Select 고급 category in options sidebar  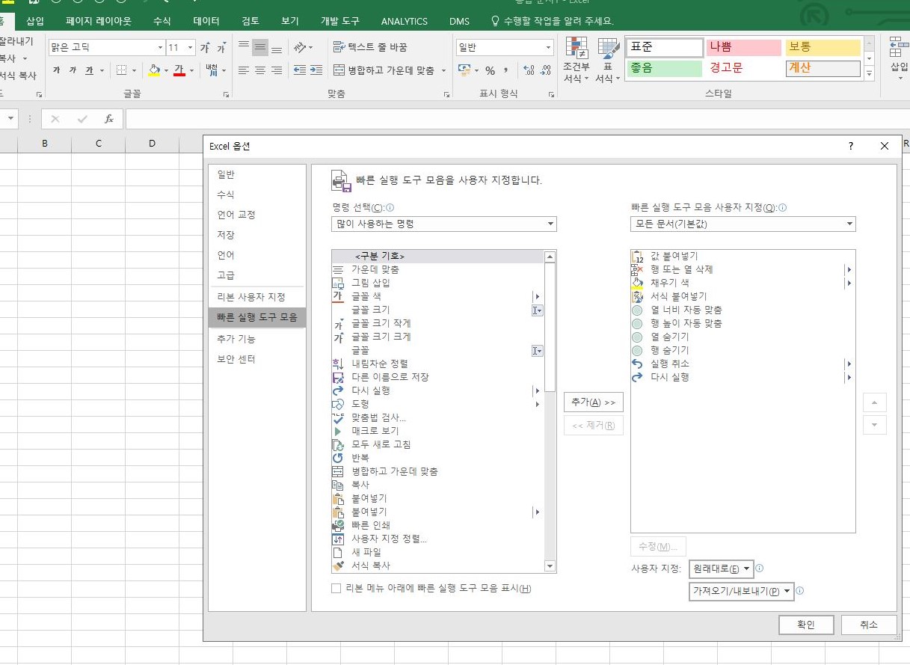(256, 275)
